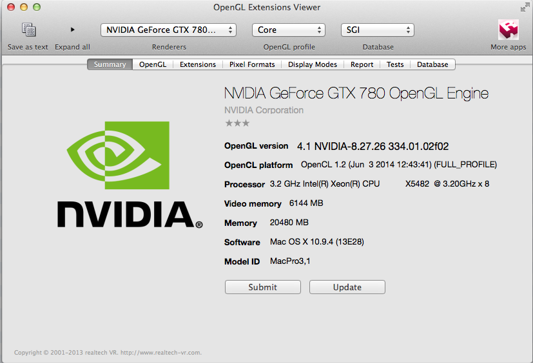Click the red close window button

pyautogui.click(x=11, y=7)
